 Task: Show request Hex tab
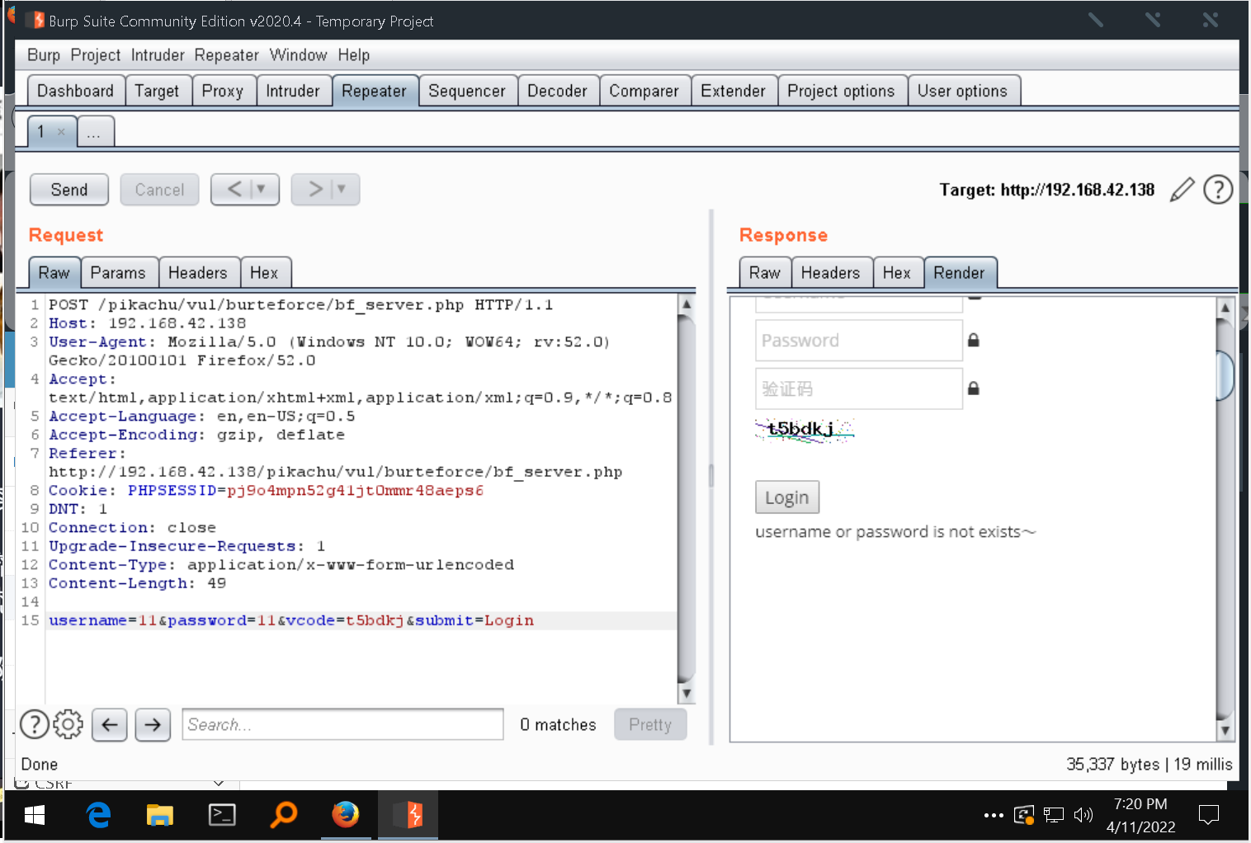(x=264, y=273)
